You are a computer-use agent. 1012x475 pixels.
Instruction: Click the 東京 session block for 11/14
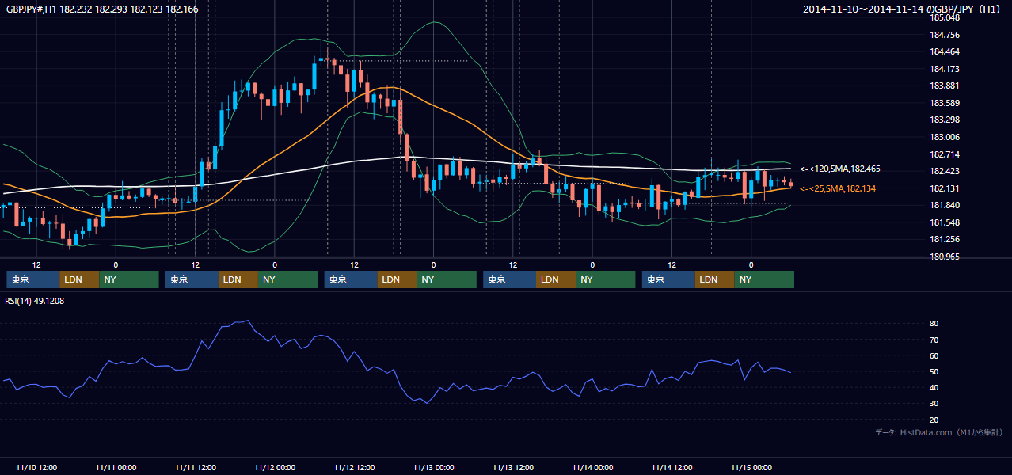point(668,279)
